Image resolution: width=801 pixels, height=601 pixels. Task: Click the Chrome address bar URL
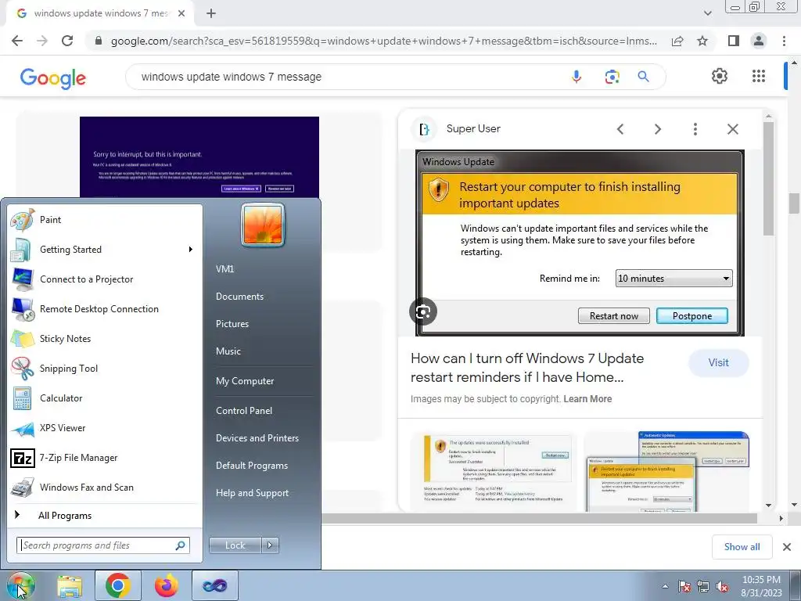point(383,41)
